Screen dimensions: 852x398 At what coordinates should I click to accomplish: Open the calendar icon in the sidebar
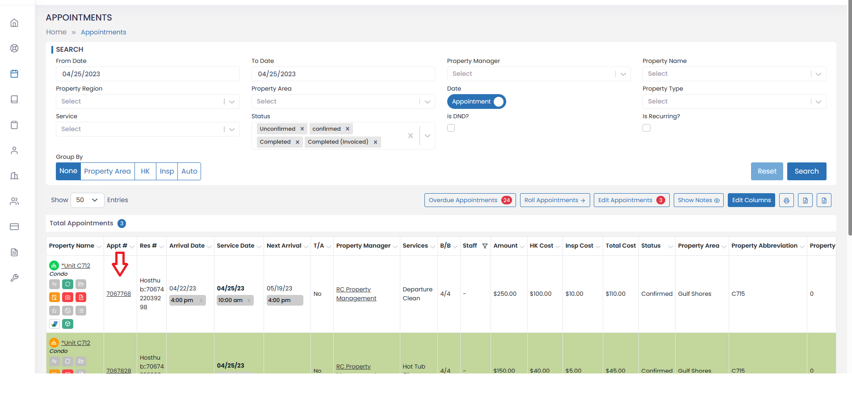coord(14,74)
